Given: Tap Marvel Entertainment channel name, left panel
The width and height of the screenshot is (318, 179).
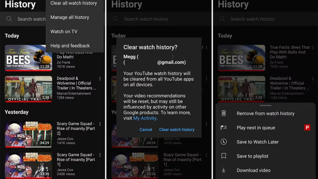Looking at the screenshot, I should [x=74, y=93].
